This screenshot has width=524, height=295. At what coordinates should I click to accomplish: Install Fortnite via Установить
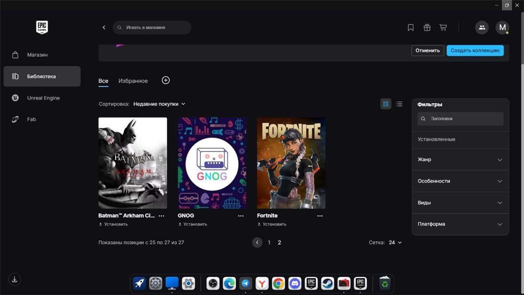[x=272, y=224]
